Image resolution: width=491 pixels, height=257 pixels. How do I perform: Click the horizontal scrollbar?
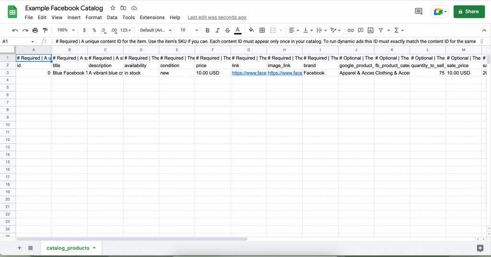[x=131, y=239]
